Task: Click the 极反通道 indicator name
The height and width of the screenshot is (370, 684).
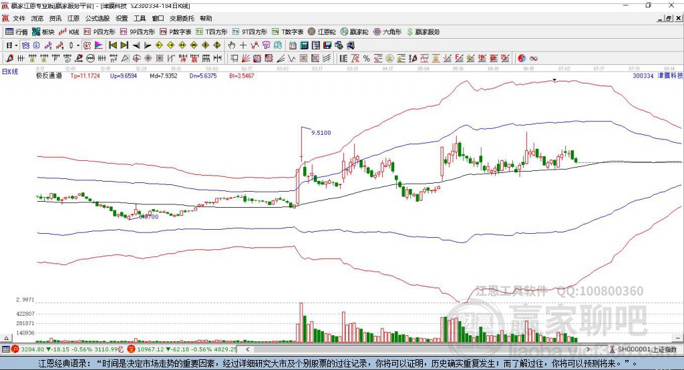Action: (49, 75)
